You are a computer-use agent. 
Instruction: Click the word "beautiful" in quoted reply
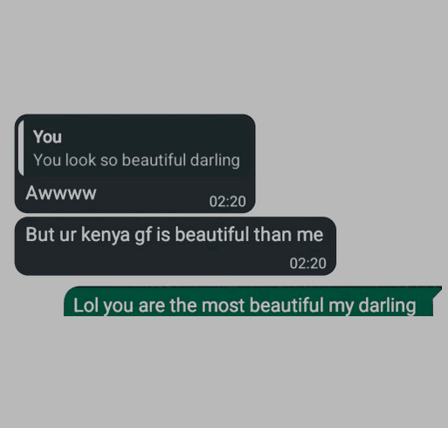tap(154, 160)
